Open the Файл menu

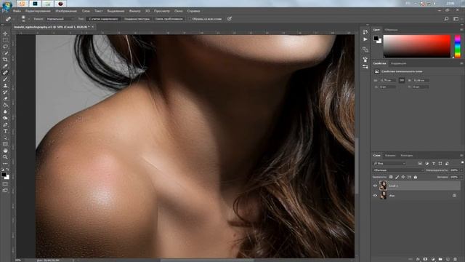pyautogui.click(x=17, y=11)
